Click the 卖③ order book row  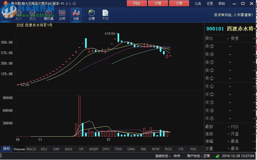(x=230, y=62)
